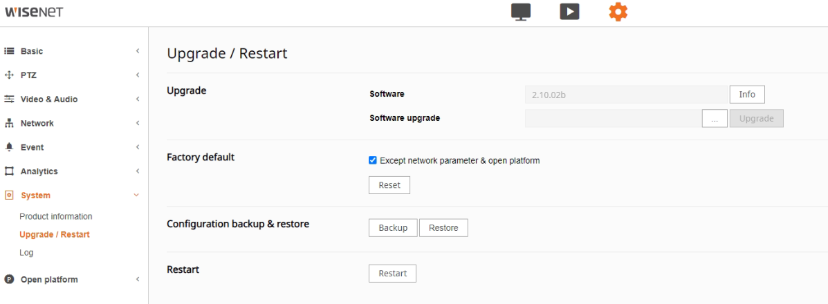Click the orange setup gear icon

(618, 12)
